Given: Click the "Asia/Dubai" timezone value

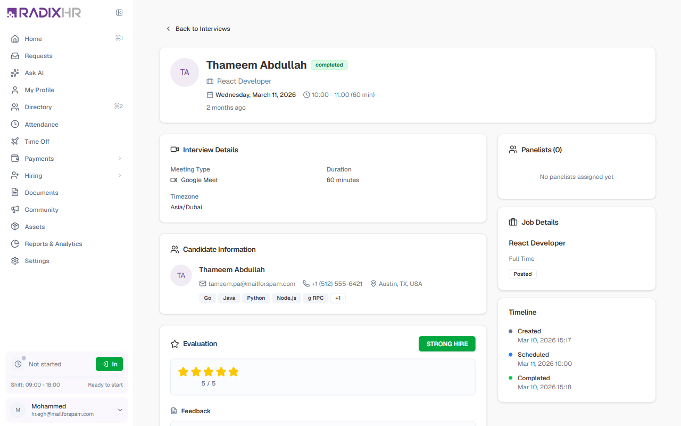Looking at the screenshot, I should point(186,207).
